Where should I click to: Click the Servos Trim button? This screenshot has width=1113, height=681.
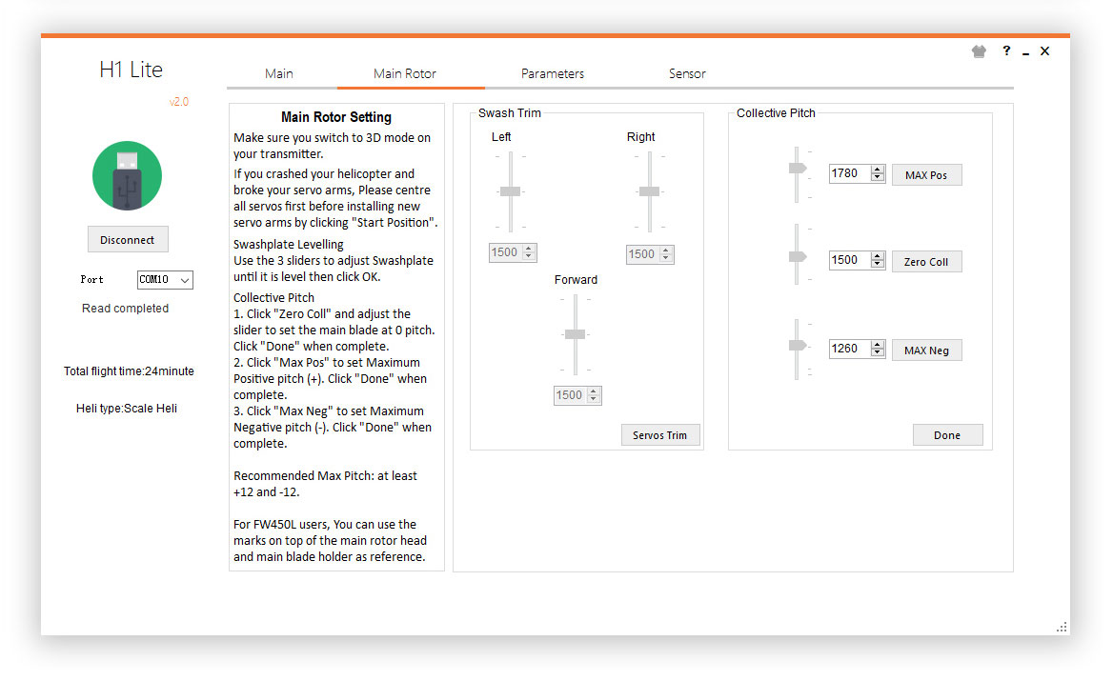(659, 435)
